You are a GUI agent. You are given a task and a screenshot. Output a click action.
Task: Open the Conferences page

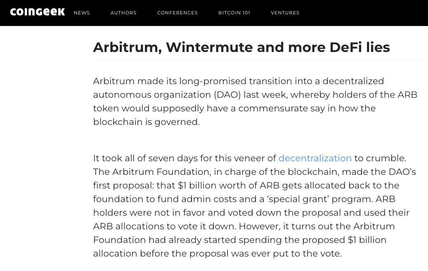tap(177, 13)
